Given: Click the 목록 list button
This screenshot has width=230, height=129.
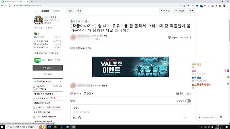Looking at the screenshot, I should (x=191, y=11).
